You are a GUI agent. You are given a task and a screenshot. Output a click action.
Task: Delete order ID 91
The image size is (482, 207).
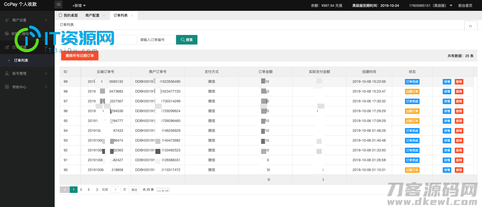tap(459, 160)
